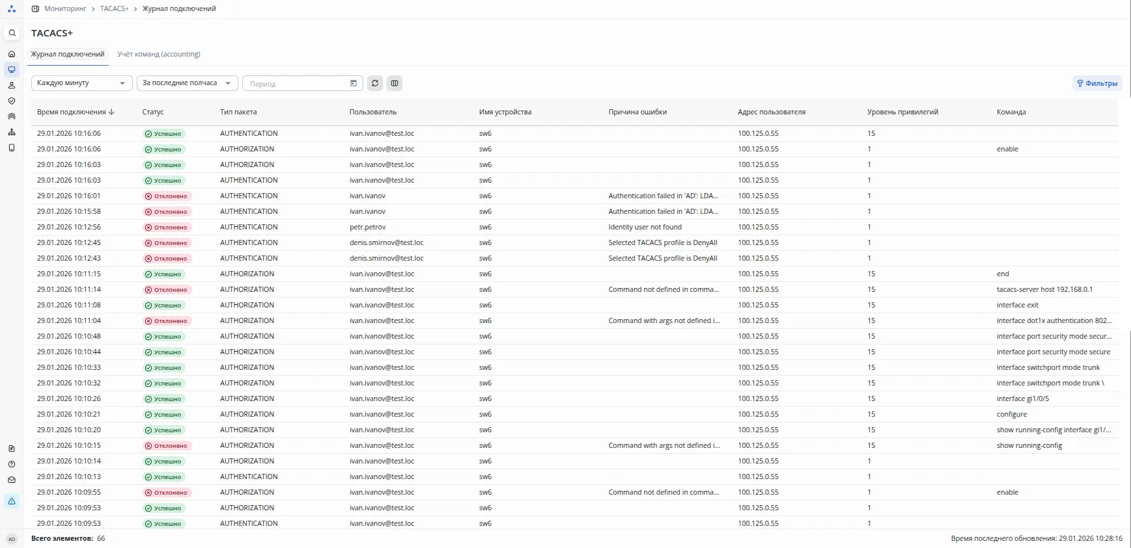Expand the 'Каждую минуту' refresh interval dropdown
The width and height of the screenshot is (1131, 548).
81,83
